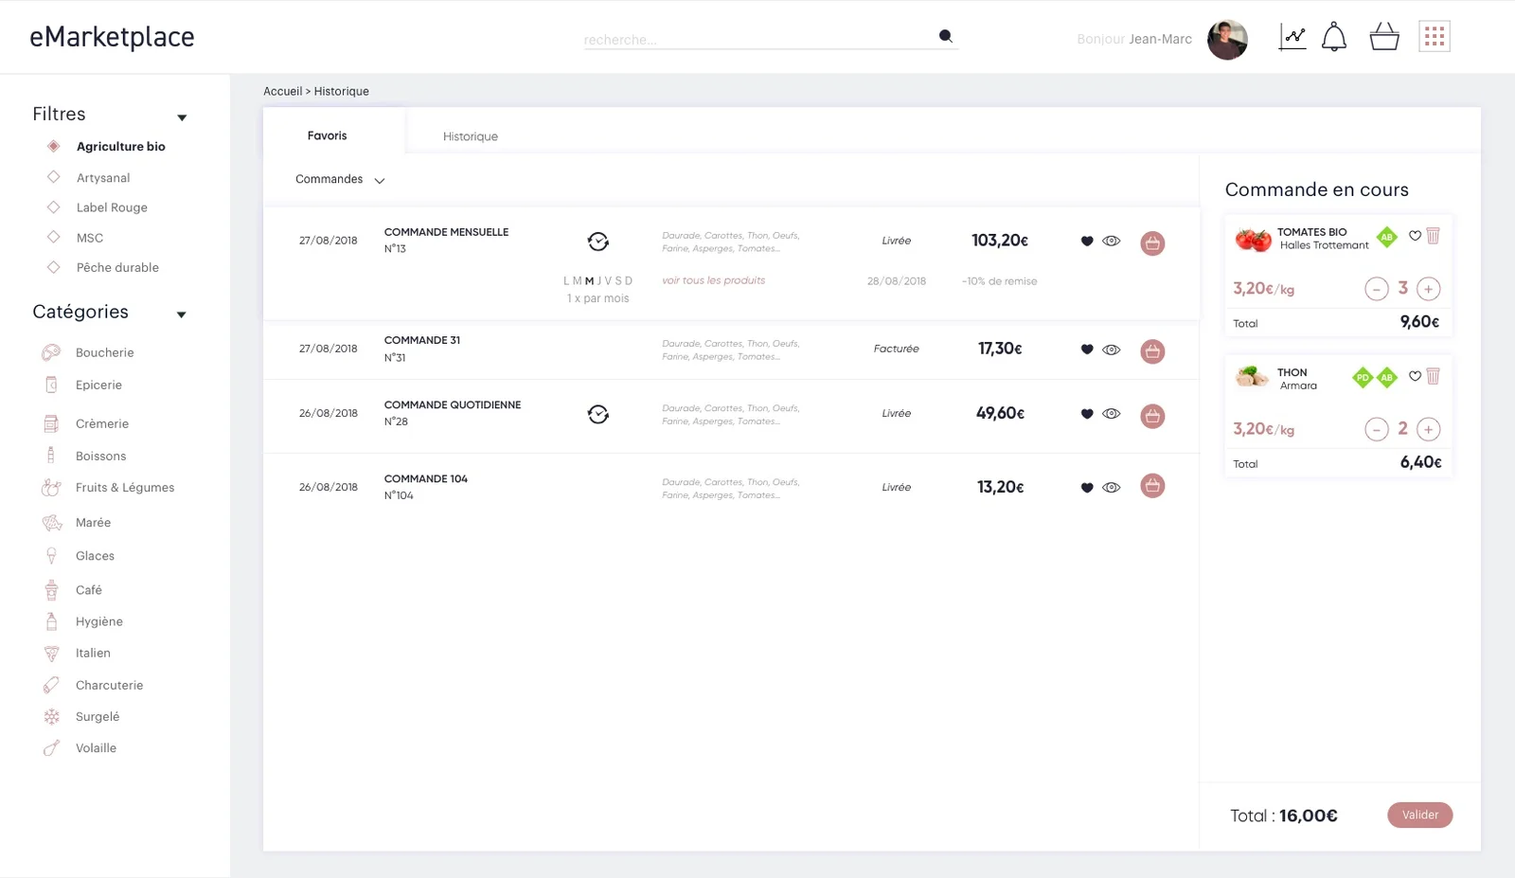1515x878 pixels.
Task: Increase Tomates Bio quantity
Action: point(1429,289)
